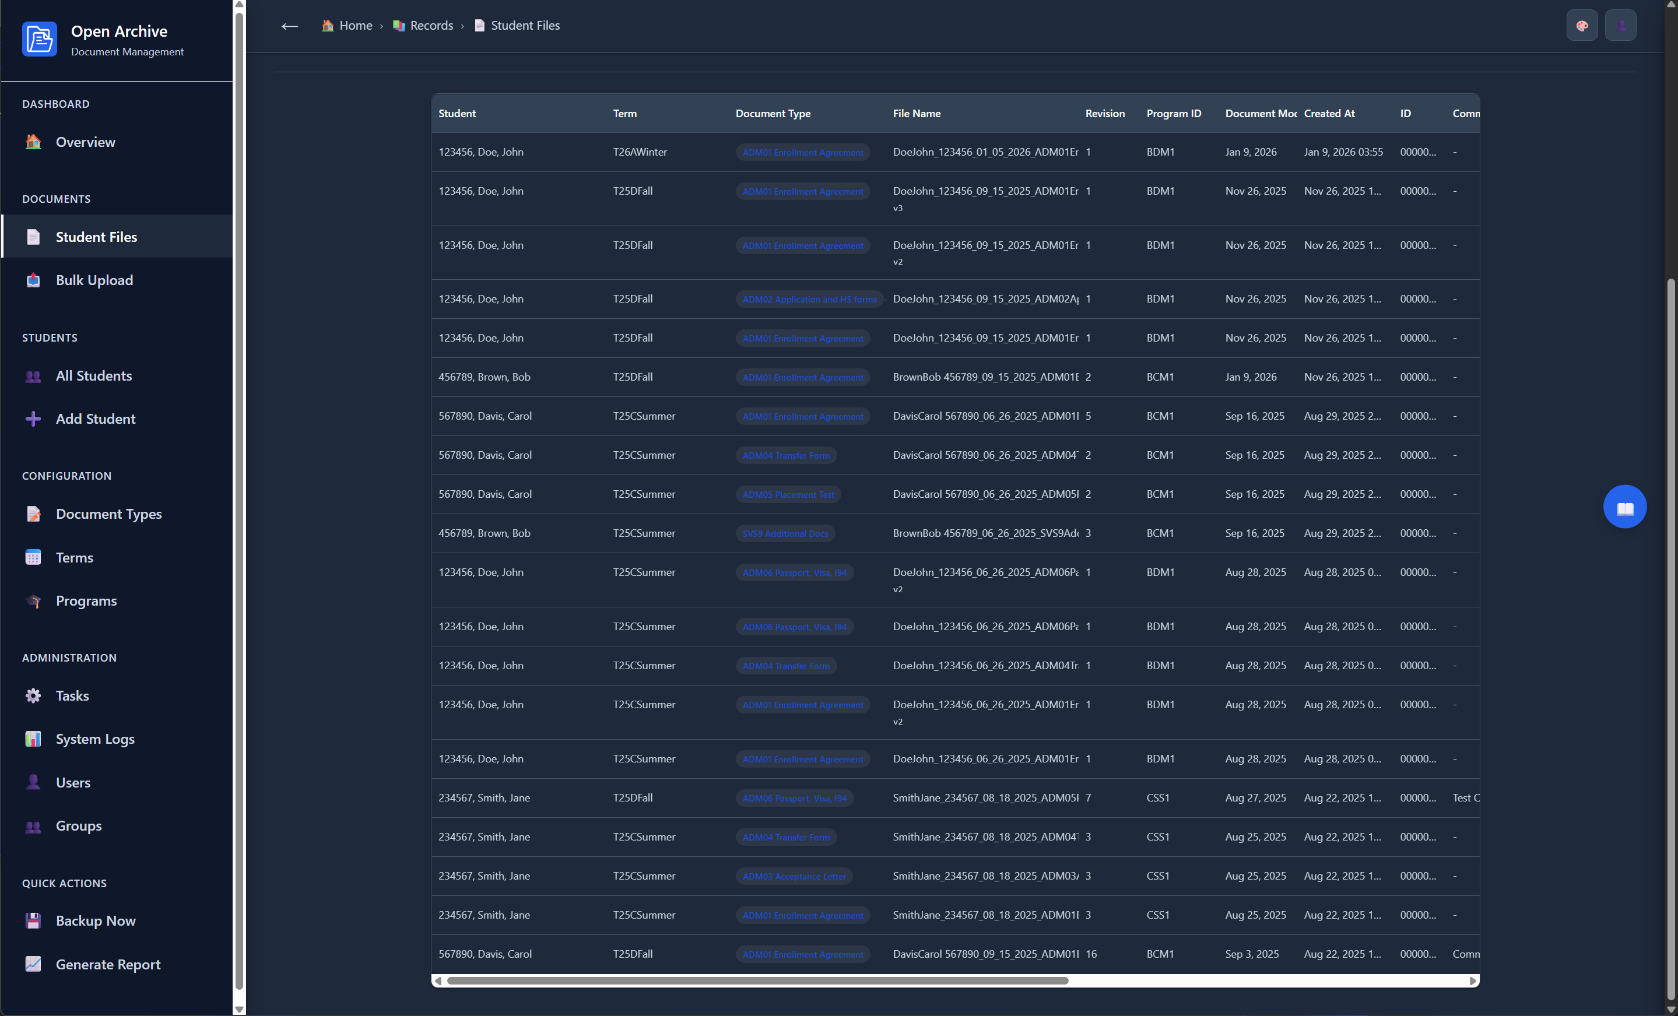The width and height of the screenshot is (1678, 1016).
Task: Click Generate Report quick action
Action: 117,964
